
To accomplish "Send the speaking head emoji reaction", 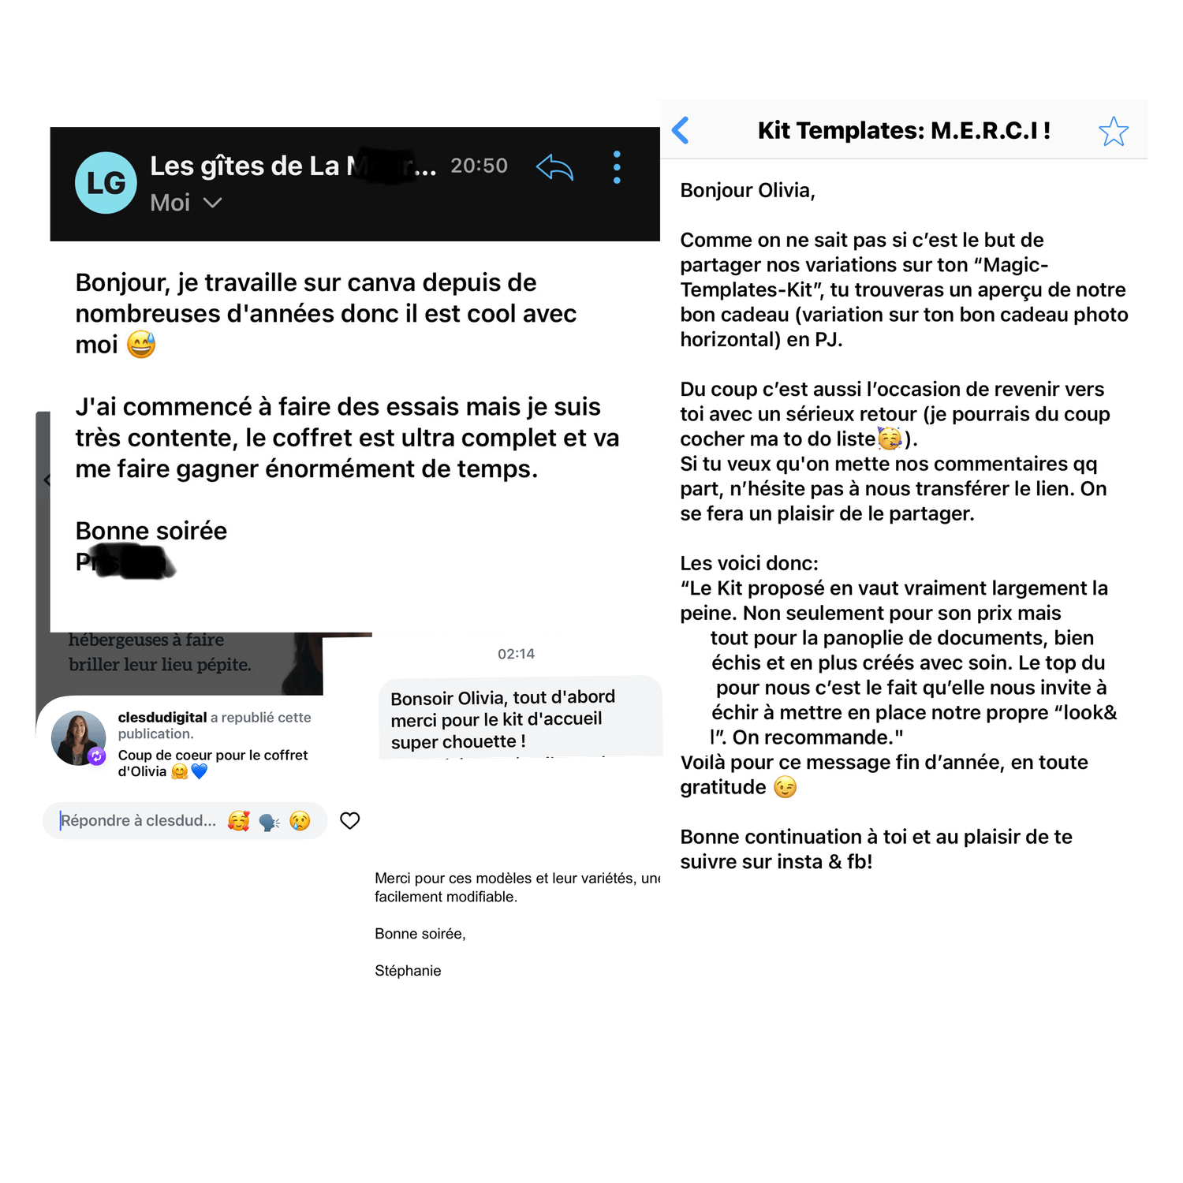I will [269, 822].
